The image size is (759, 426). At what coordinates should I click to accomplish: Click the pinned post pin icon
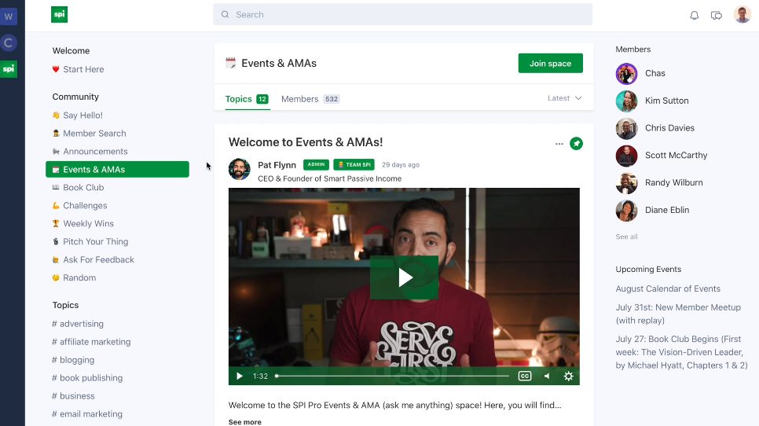pyautogui.click(x=576, y=143)
